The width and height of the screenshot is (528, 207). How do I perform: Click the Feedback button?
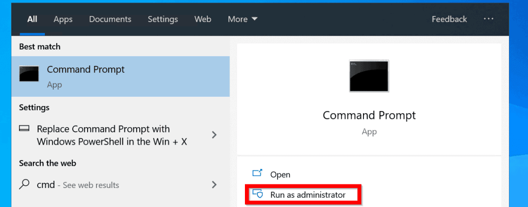point(449,19)
